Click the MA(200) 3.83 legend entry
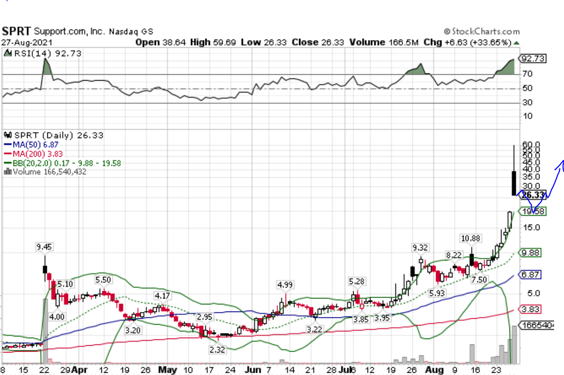Image resolution: width=564 pixels, height=375 pixels. [x=33, y=154]
